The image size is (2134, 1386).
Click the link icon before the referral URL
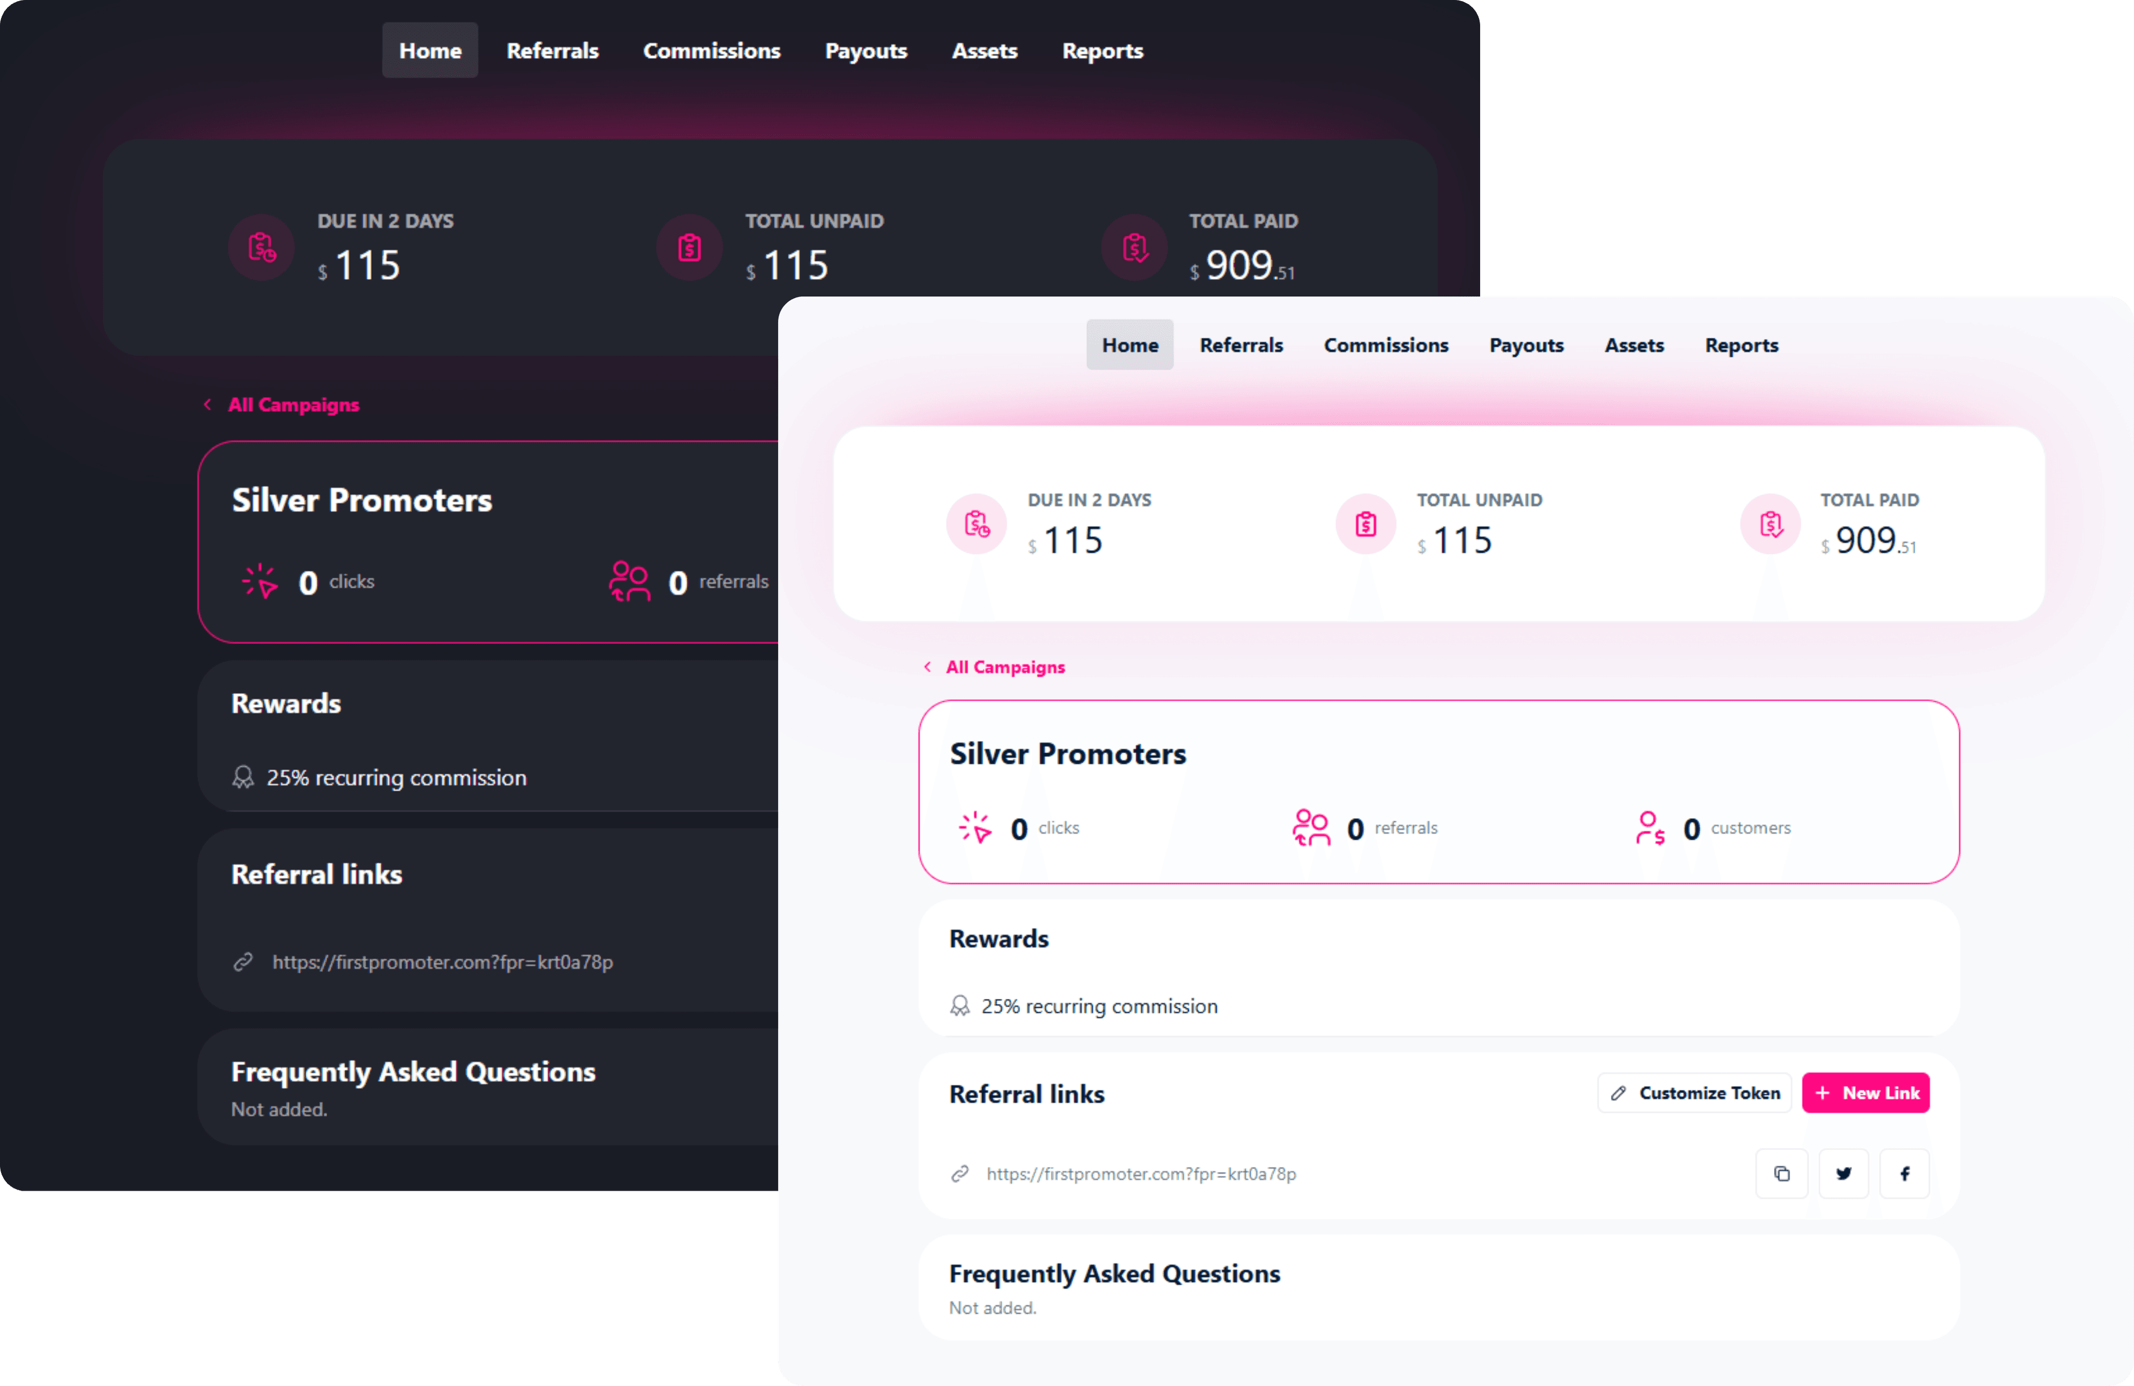[x=959, y=1173]
